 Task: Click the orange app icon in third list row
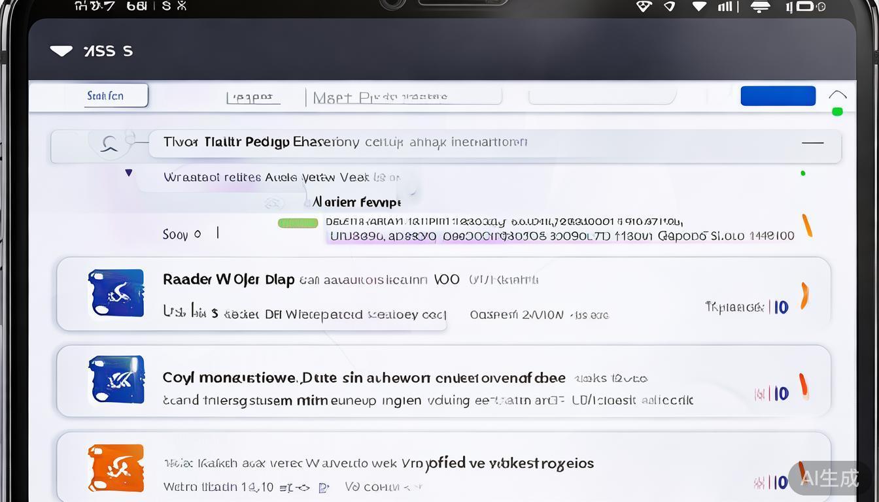(x=116, y=468)
